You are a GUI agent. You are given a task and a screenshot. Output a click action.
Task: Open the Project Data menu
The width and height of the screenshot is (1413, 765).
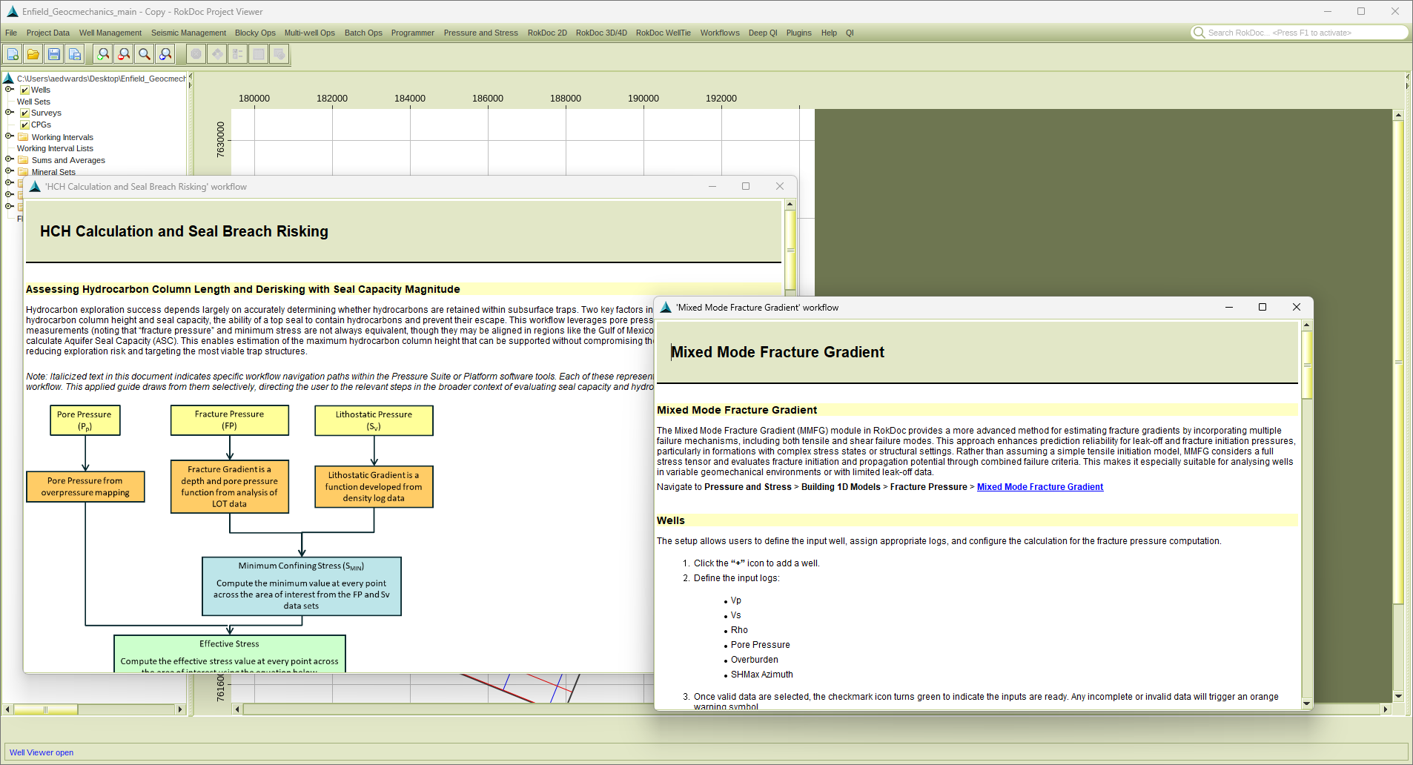[48, 33]
